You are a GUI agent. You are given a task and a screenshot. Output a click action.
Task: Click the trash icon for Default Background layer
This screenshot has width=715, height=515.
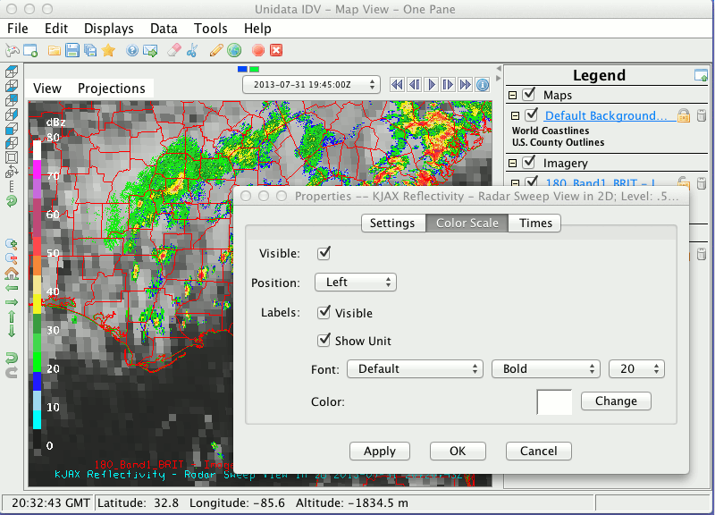pyautogui.click(x=701, y=115)
